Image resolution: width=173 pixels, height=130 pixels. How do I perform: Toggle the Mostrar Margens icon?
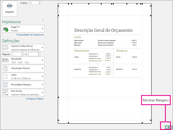click(167, 127)
